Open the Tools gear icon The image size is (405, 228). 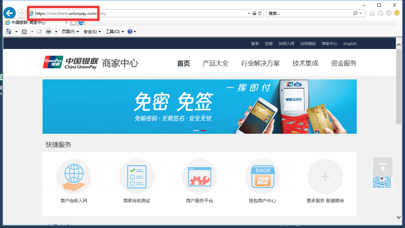pyautogui.click(x=388, y=13)
